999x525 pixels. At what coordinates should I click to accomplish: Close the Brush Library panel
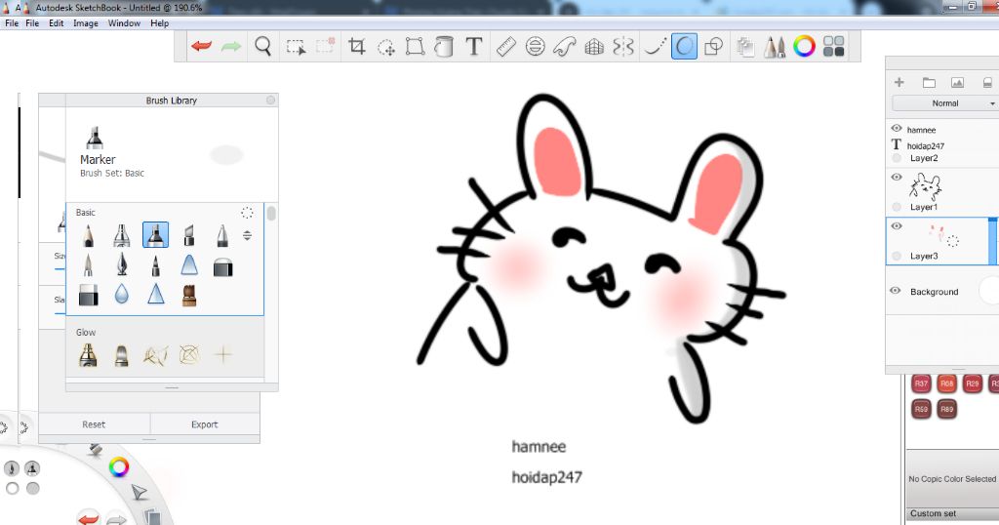pyautogui.click(x=271, y=101)
